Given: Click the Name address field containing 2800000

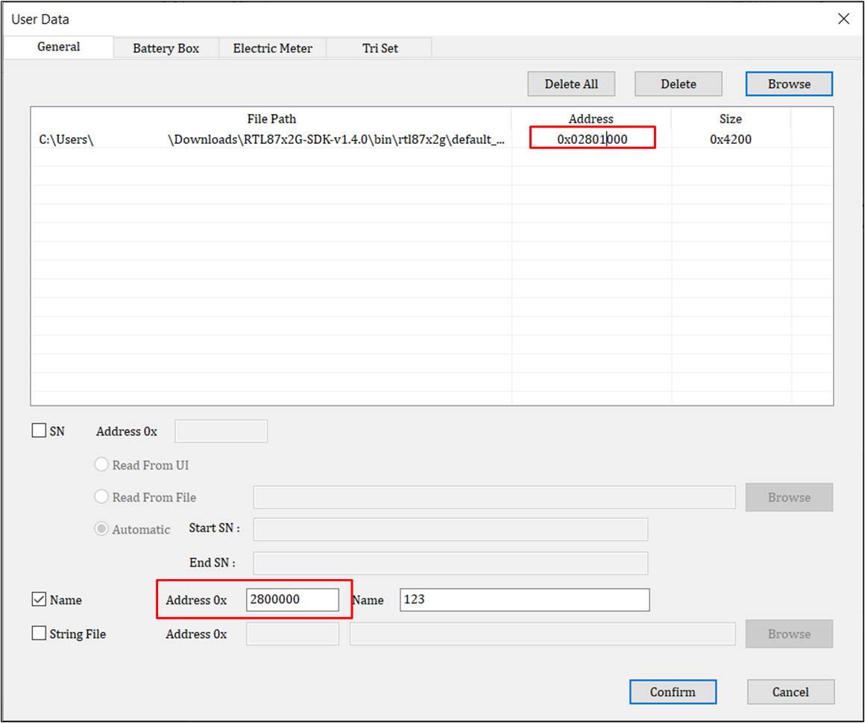Looking at the screenshot, I should pos(292,600).
